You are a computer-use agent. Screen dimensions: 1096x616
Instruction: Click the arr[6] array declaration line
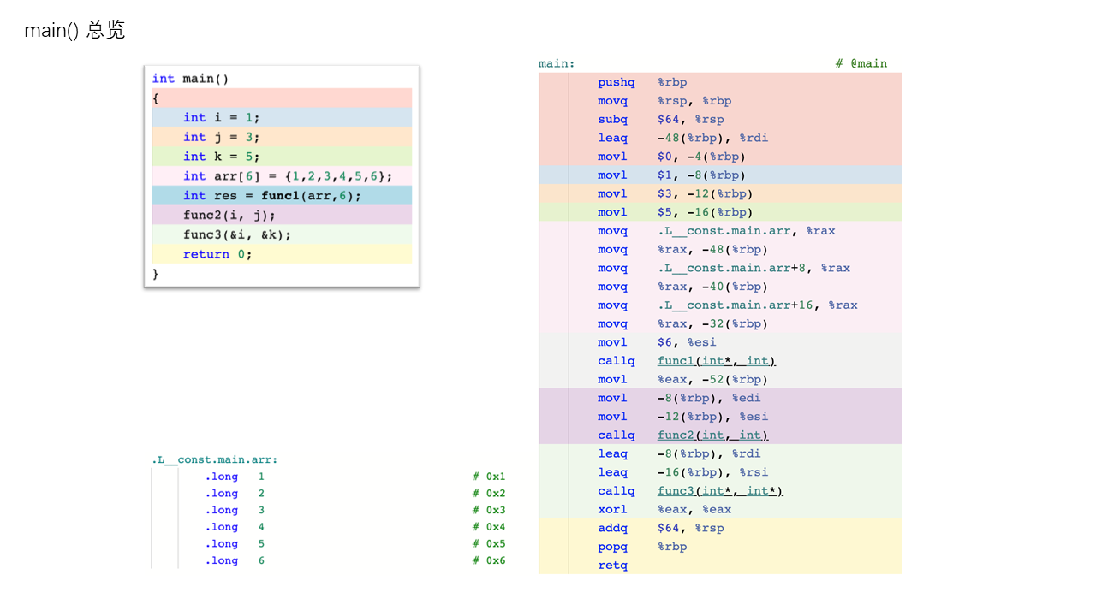[287, 176]
